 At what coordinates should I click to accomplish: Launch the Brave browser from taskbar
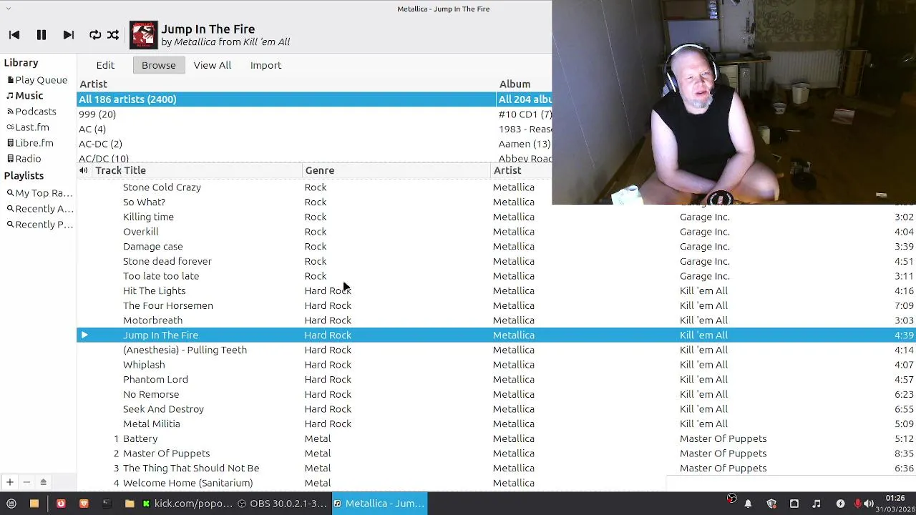coord(84,504)
